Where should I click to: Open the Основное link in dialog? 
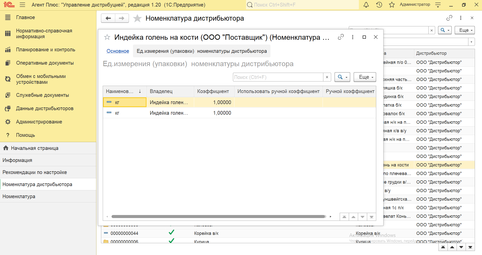118,51
